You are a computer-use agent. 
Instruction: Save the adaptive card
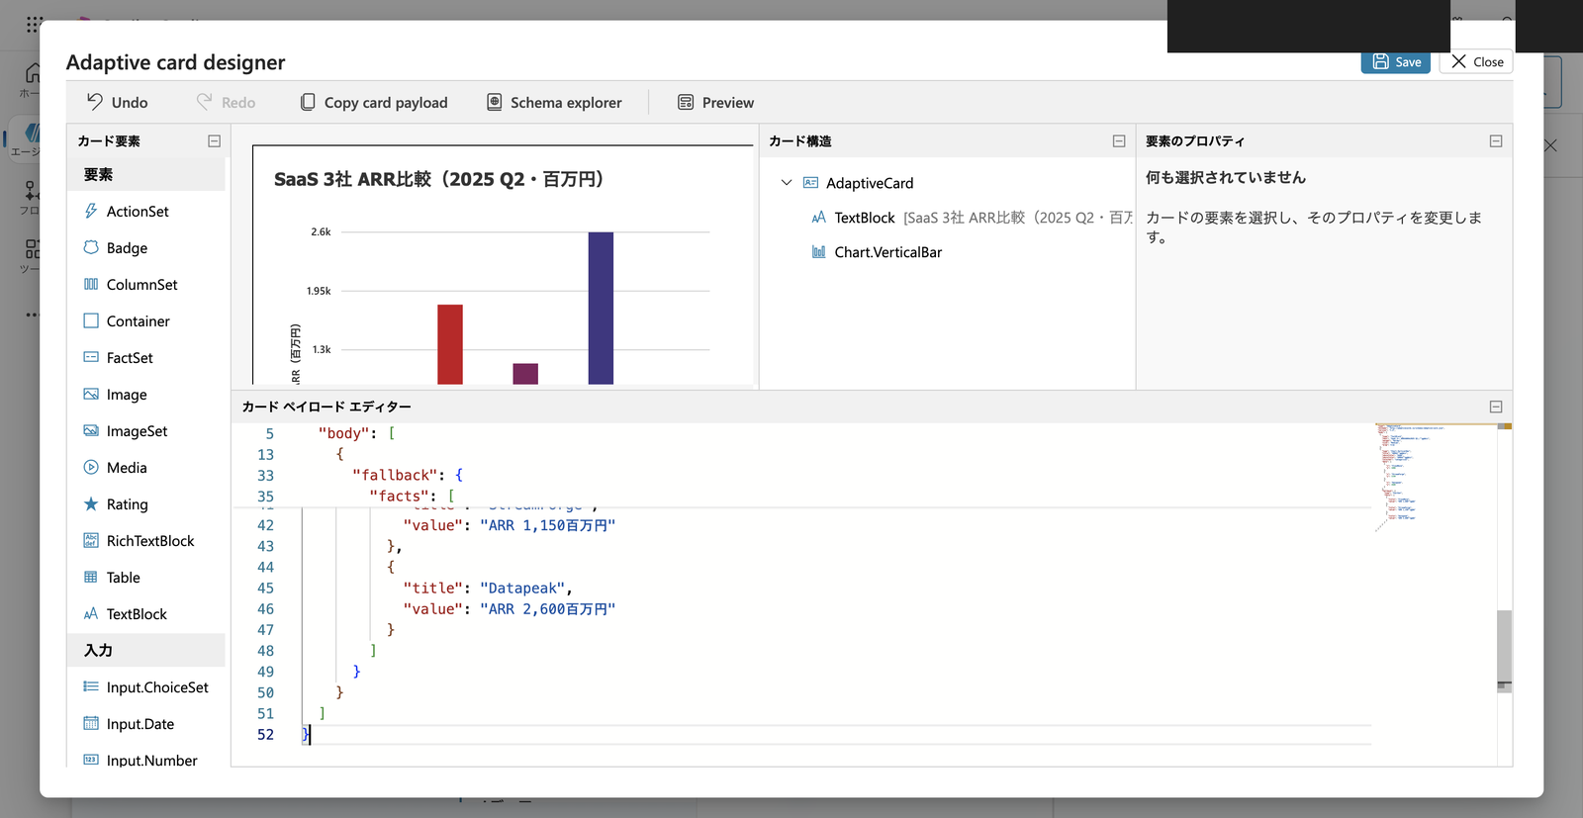click(1396, 61)
